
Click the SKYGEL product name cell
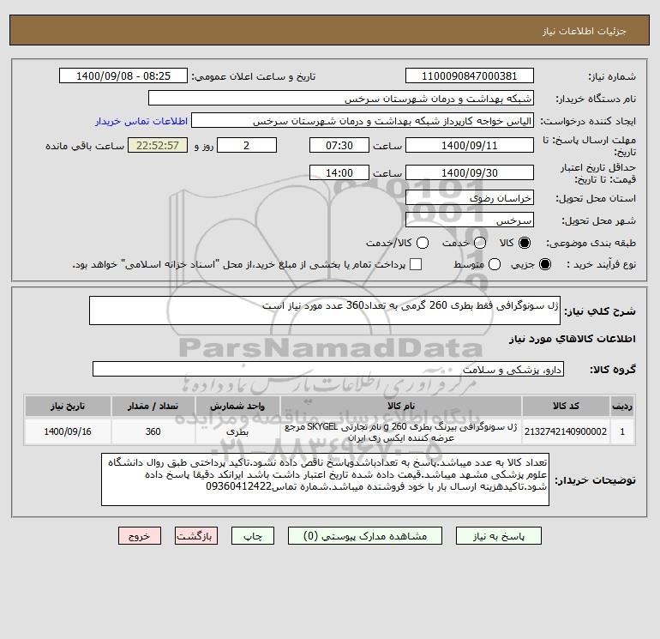click(401, 431)
